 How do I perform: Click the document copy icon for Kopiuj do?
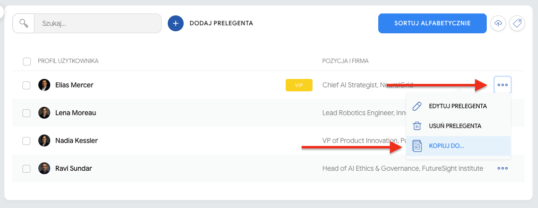pyautogui.click(x=418, y=146)
